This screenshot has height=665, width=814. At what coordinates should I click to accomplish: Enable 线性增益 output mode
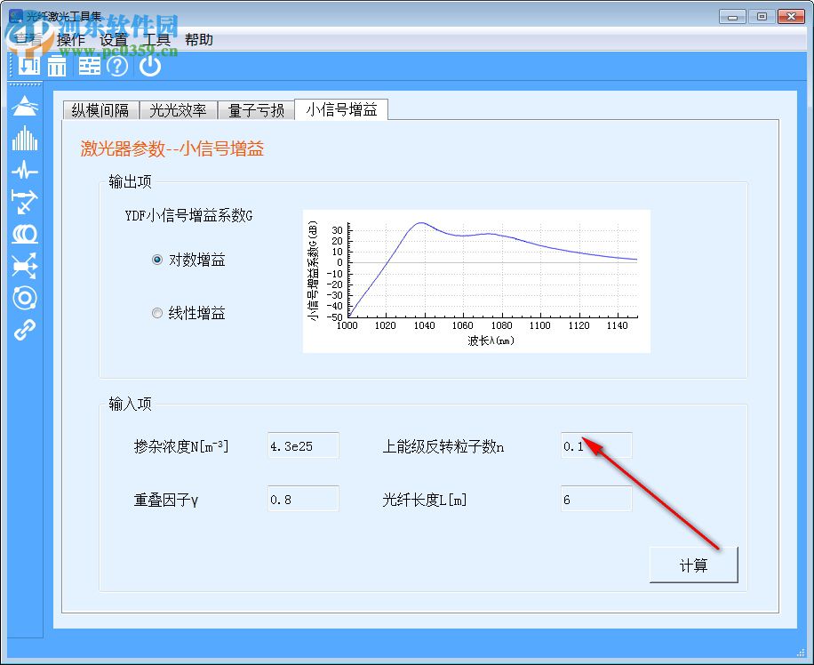point(156,313)
